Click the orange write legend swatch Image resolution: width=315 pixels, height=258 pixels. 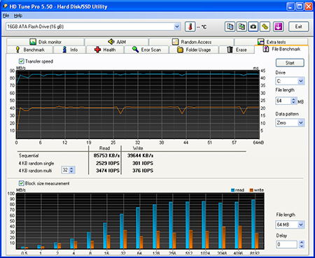click(x=251, y=190)
